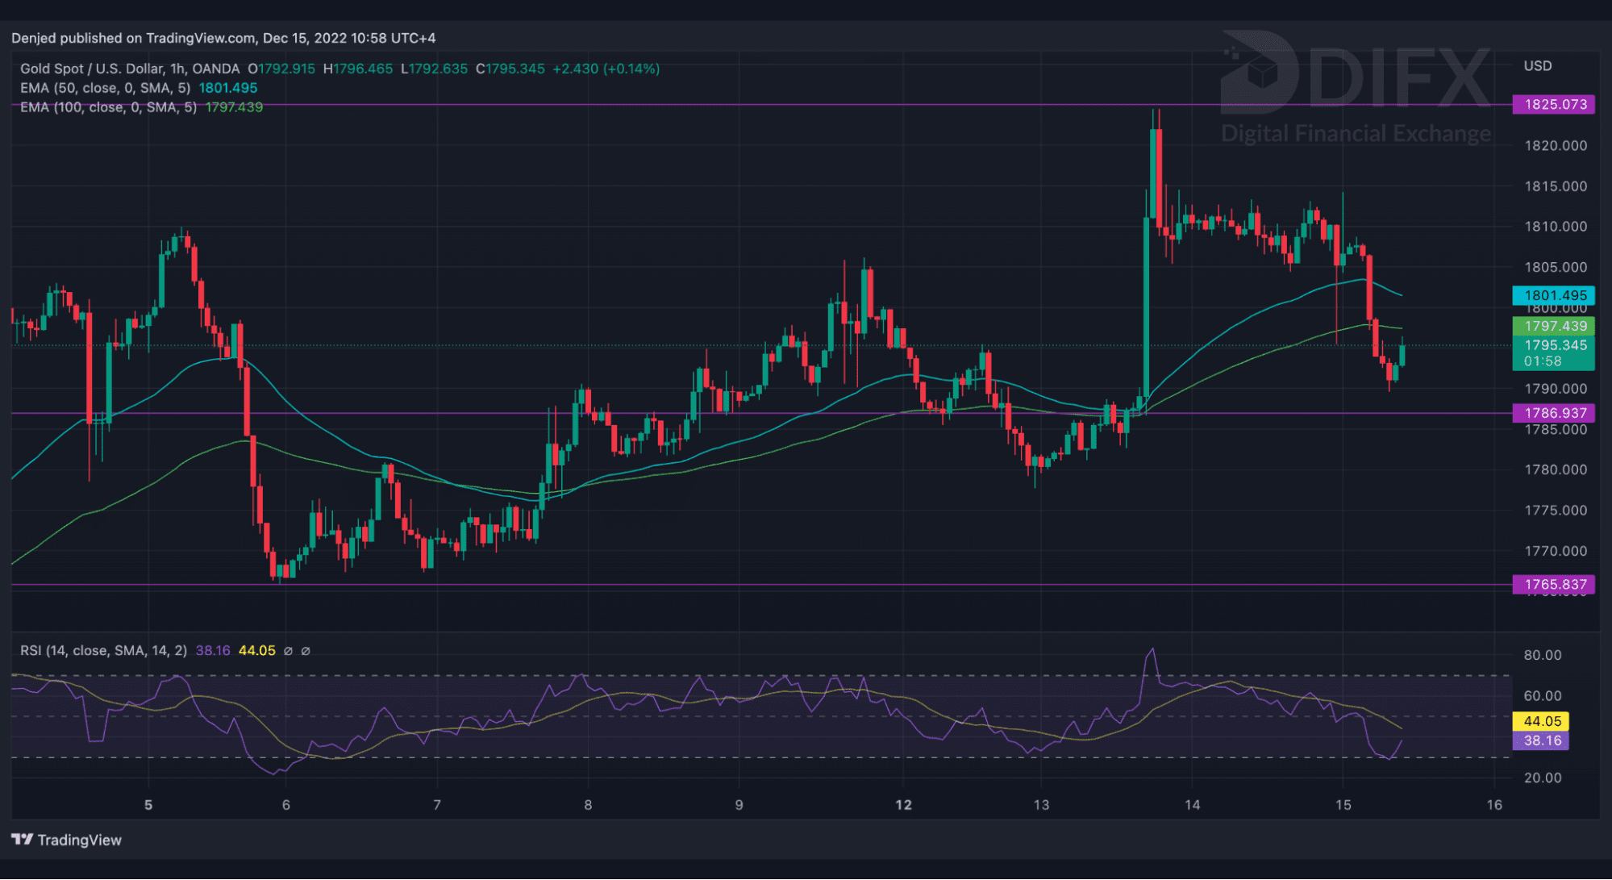Open the Gold Spot / U.S. Dollar symbol legend
Image resolution: width=1612 pixels, height=880 pixels.
click(x=129, y=69)
